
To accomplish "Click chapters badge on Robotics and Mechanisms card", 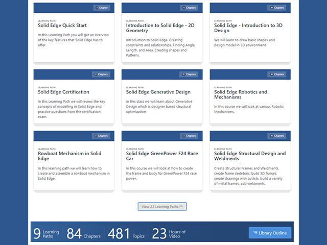I will coord(277,74).
